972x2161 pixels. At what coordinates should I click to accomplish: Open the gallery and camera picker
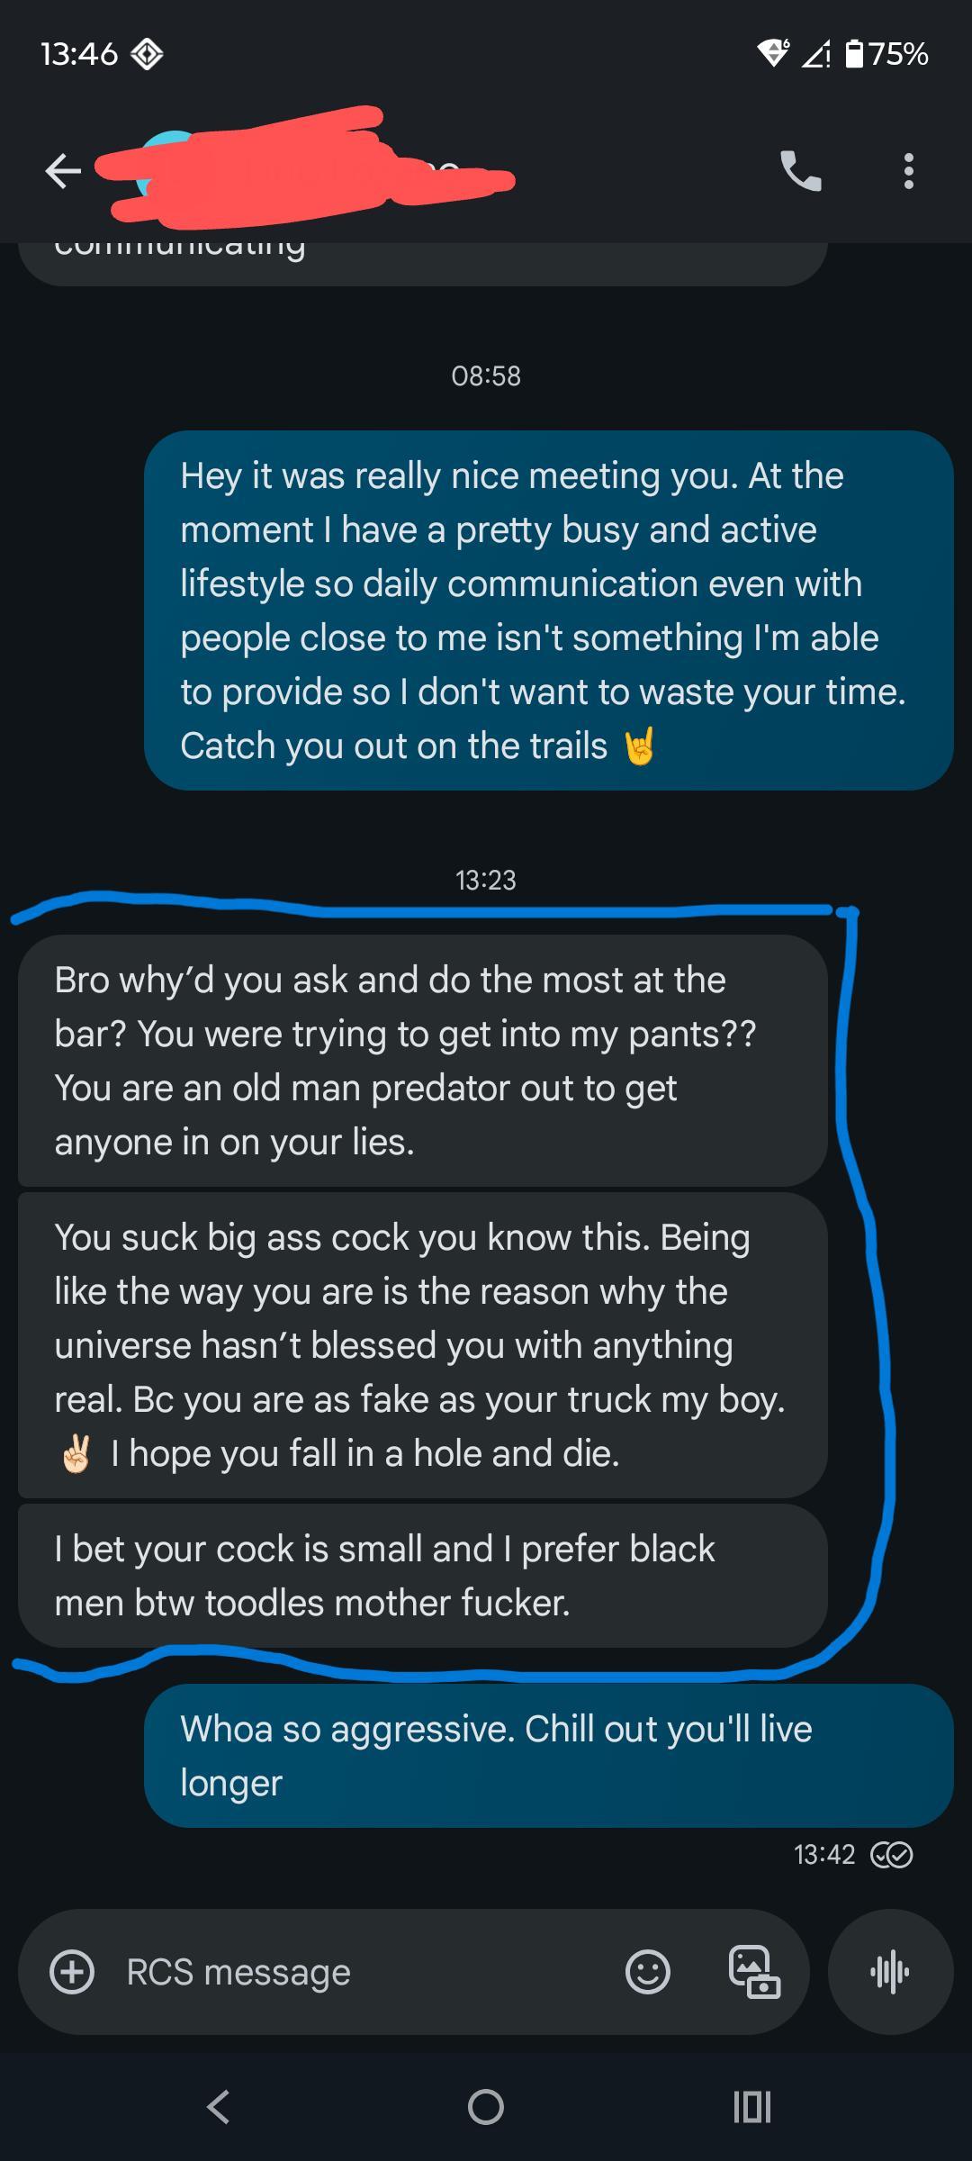[753, 1972]
